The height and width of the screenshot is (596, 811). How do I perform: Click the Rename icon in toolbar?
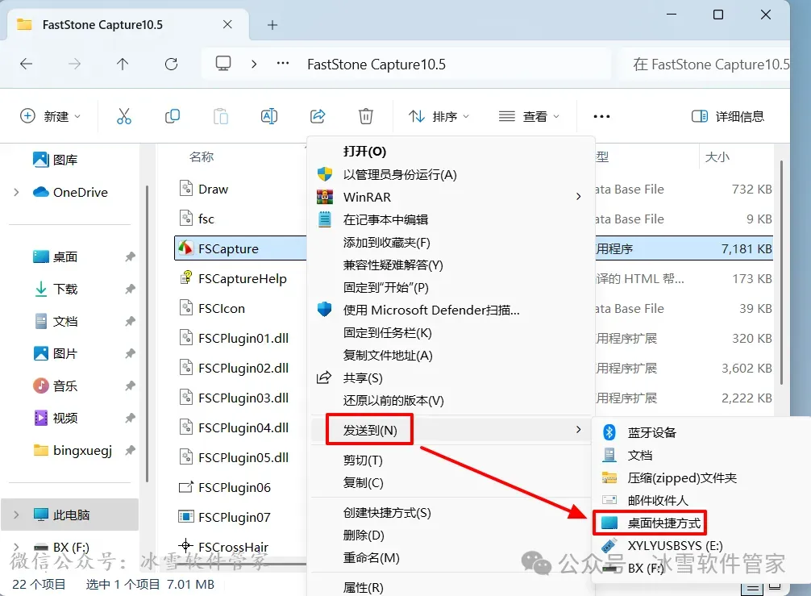(269, 116)
